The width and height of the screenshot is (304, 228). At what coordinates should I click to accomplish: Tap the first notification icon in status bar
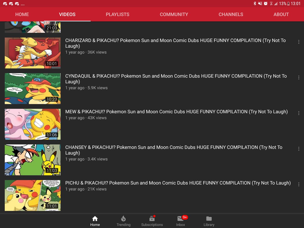click(x=5, y=4)
